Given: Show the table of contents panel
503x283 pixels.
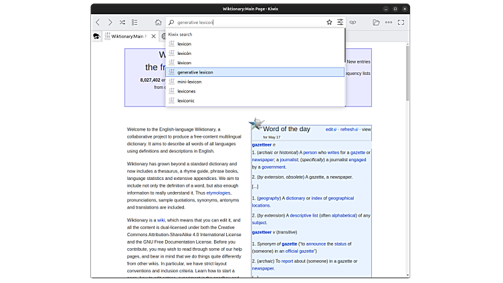Looking at the screenshot, I should pyautogui.click(x=134, y=22).
